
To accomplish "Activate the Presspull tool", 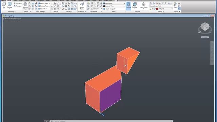I will pos(18,6).
